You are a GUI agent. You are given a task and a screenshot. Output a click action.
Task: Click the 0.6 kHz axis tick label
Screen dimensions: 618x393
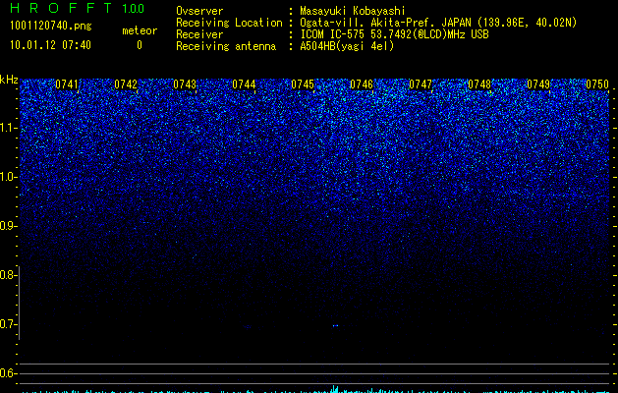[x=9, y=373]
